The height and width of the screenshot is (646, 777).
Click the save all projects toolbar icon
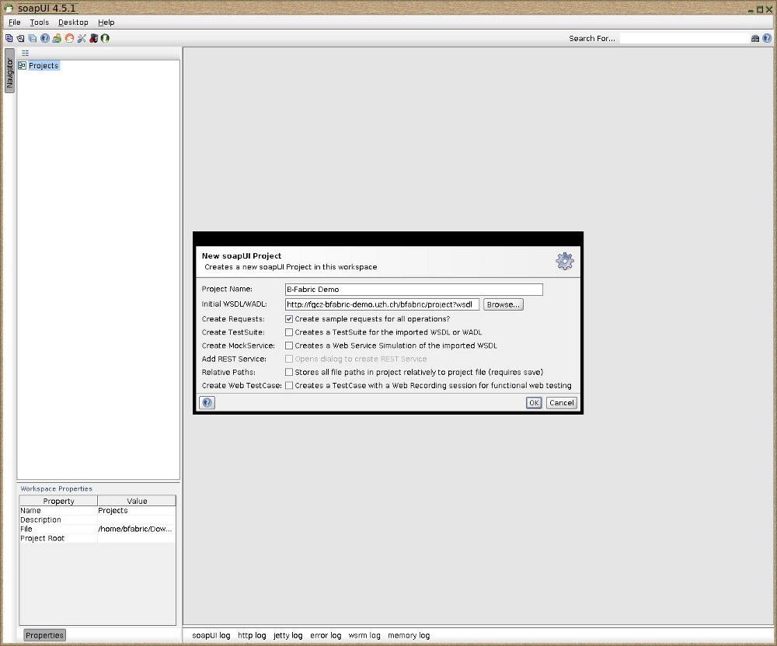point(33,38)
